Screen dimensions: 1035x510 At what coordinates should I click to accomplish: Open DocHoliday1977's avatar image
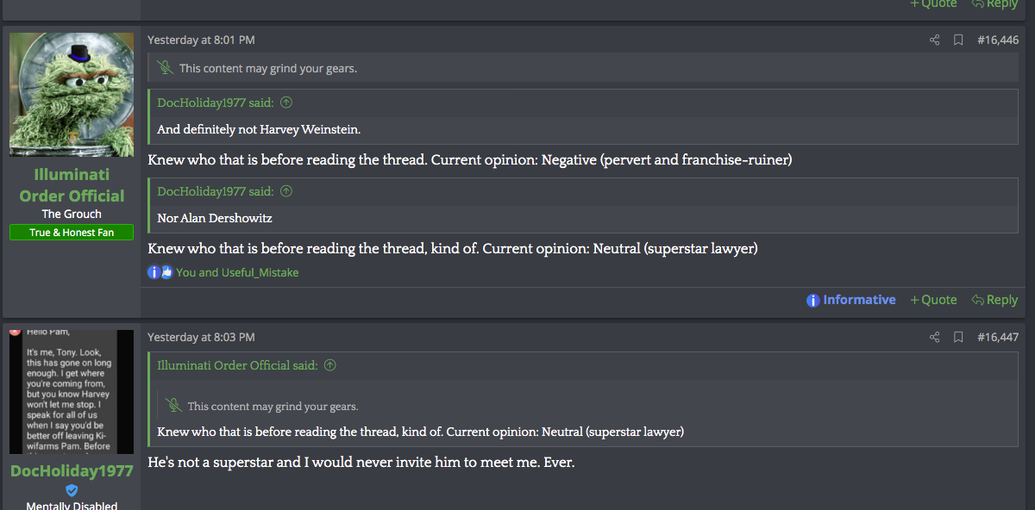coord(72,392)
